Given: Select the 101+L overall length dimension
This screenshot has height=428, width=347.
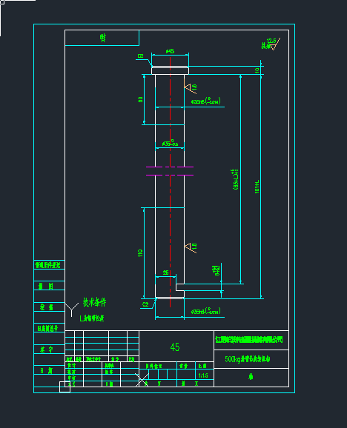Looking at the screenshot, I should (257, 187).
